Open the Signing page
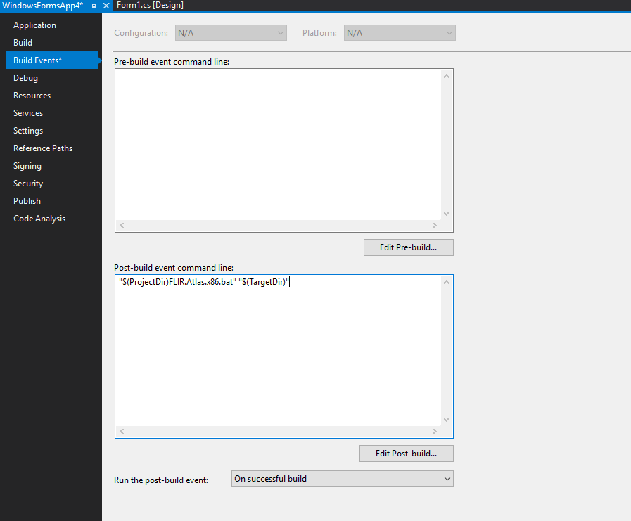631x521 pixels. tap(27, 166)
